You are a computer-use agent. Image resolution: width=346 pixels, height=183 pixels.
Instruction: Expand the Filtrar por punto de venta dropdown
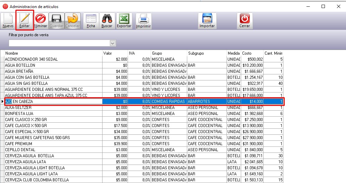pos(113,43)
